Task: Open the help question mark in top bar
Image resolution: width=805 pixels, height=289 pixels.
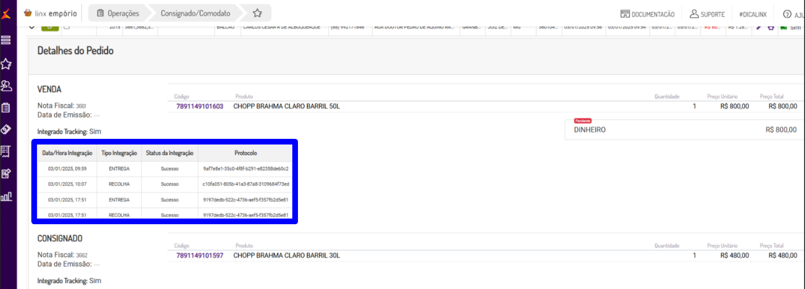Action: coord(788,14)
